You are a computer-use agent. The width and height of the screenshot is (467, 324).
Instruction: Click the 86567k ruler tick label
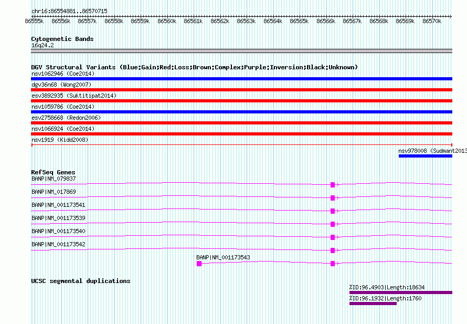click(x=352, y=21)
